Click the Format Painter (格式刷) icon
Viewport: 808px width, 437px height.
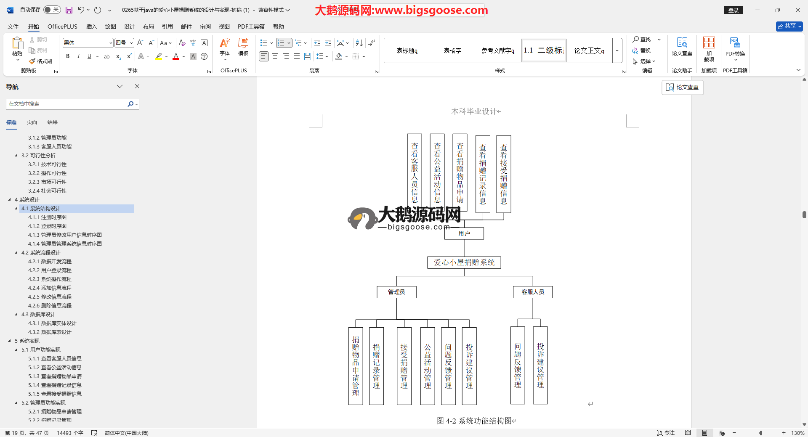click(41, 61)
